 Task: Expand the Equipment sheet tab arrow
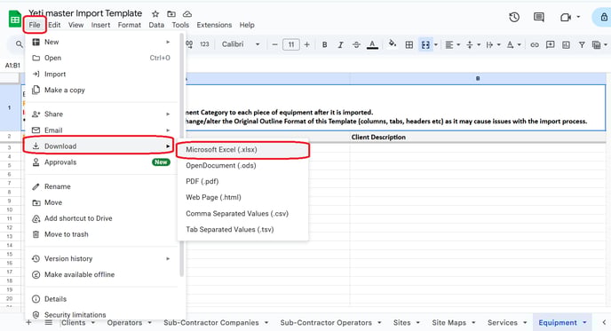[584, 322]
